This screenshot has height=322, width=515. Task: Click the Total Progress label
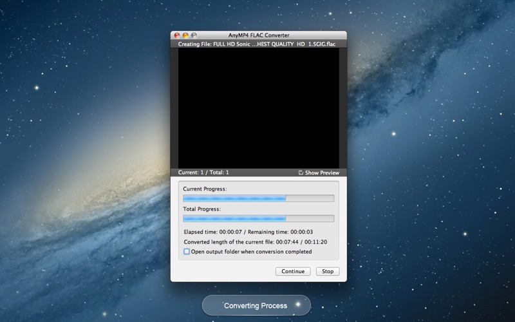[x=202, y=209]
